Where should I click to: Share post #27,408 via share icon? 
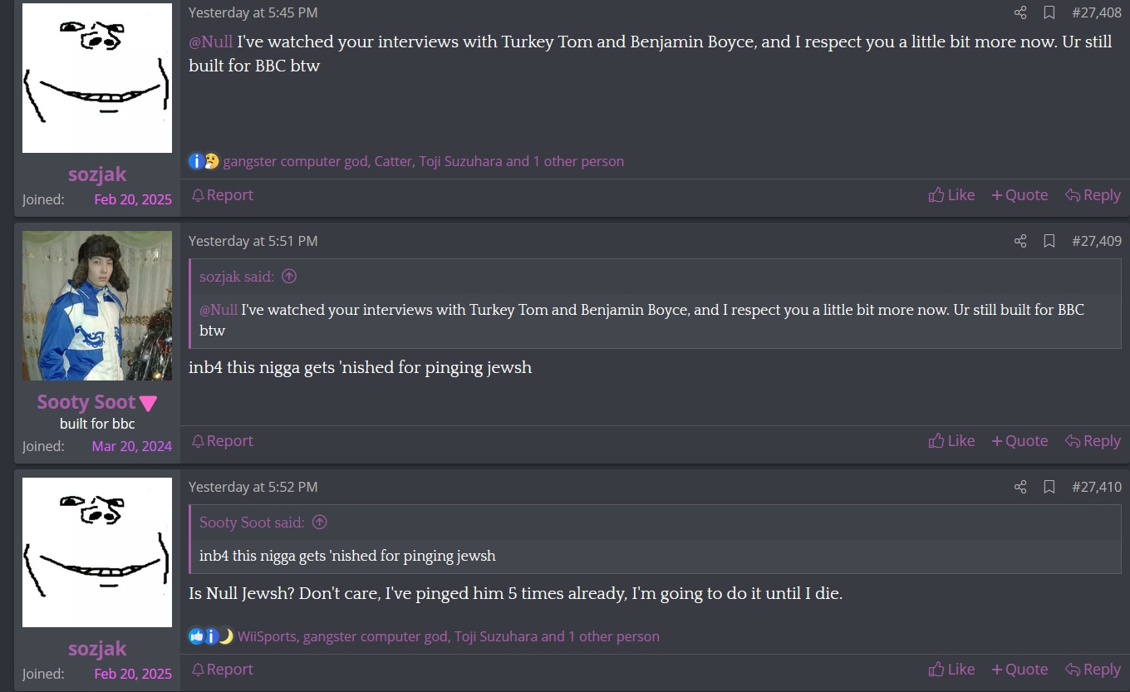[x=1020, y=12]
